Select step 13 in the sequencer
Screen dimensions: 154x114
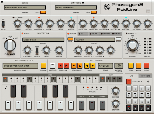tap(78, 80)
